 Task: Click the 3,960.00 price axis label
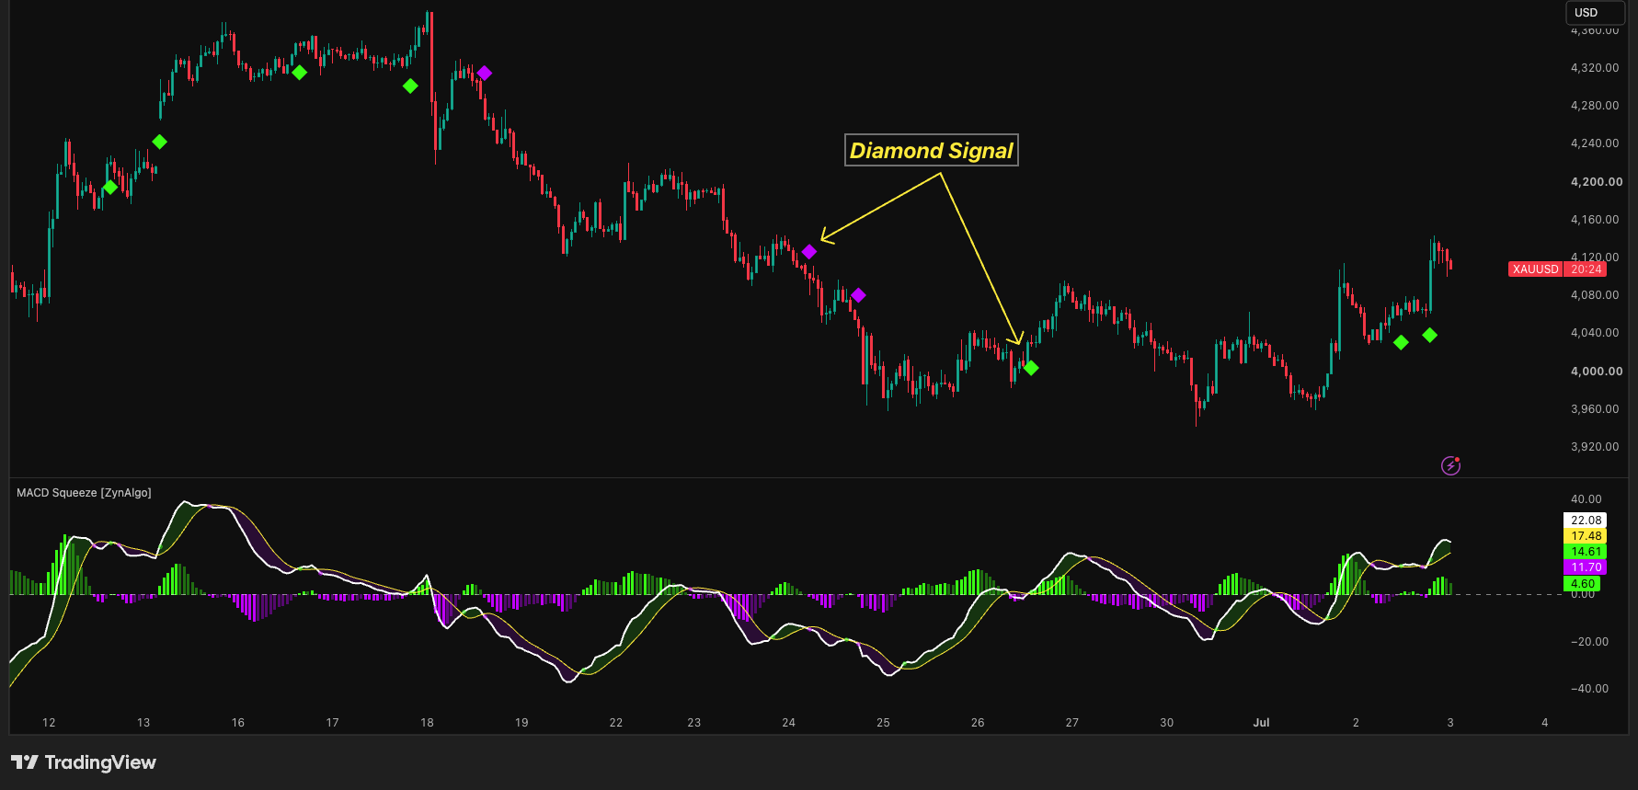tap(1595, 409)
